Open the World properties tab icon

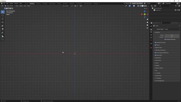click(x=151, y=40)
